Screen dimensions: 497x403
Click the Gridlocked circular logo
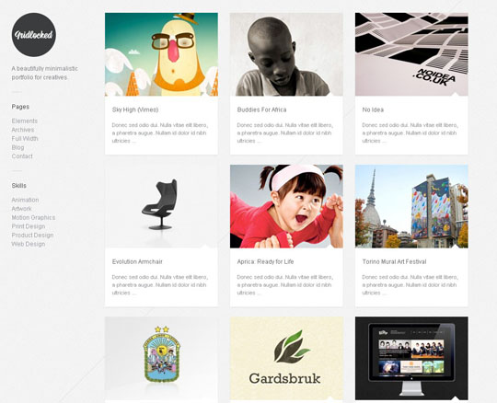coord(34,35)
